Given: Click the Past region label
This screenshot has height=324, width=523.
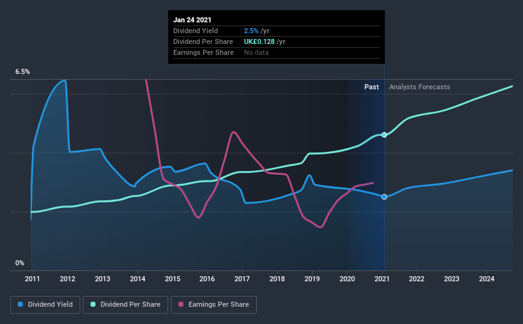Looking at the screenshot, I should click(371, 87).
